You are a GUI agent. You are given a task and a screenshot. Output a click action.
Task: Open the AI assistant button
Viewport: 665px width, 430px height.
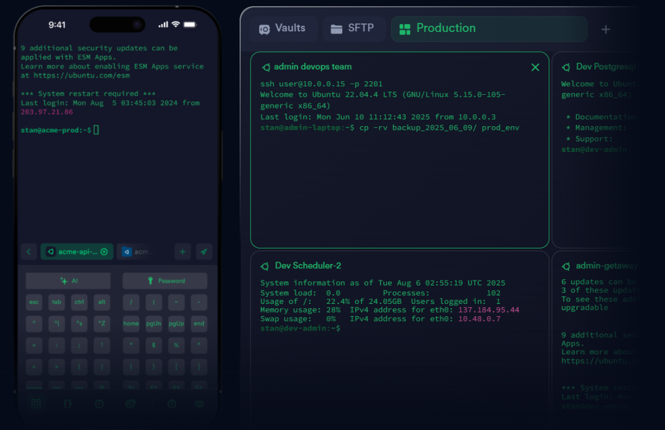click(68, 281)
